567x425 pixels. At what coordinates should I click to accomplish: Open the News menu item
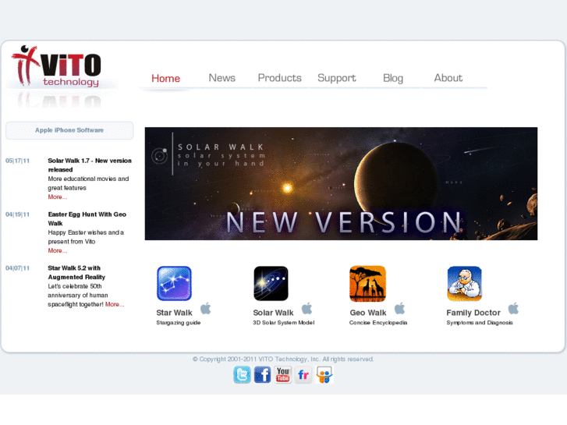tap(221, 78)
